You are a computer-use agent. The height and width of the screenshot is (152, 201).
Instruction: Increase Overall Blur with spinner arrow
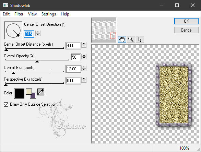[84, 67]
